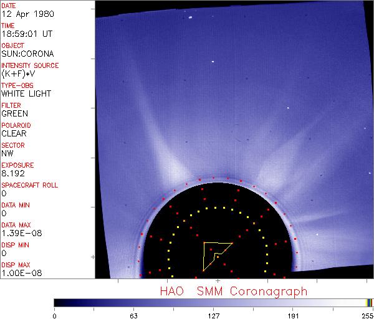This screenshot has width=374, height=319.
Task: Click the GREEN filter value
Action: point(14,113)
